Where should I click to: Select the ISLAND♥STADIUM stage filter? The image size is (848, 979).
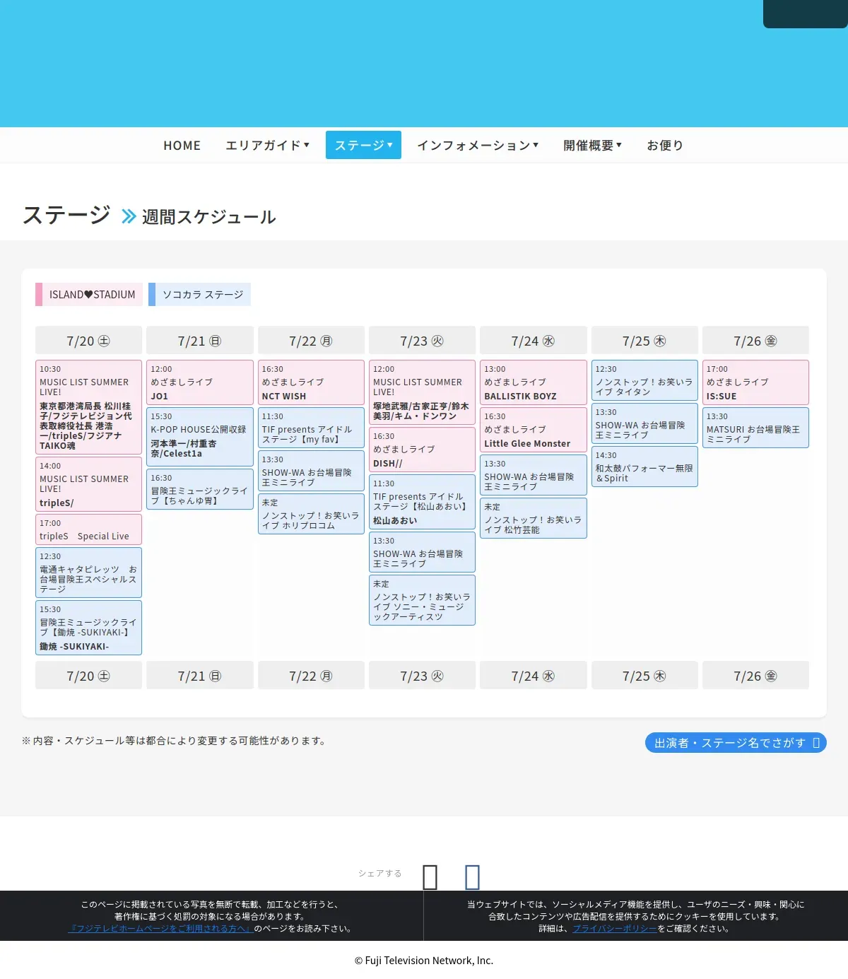(89, 295)
